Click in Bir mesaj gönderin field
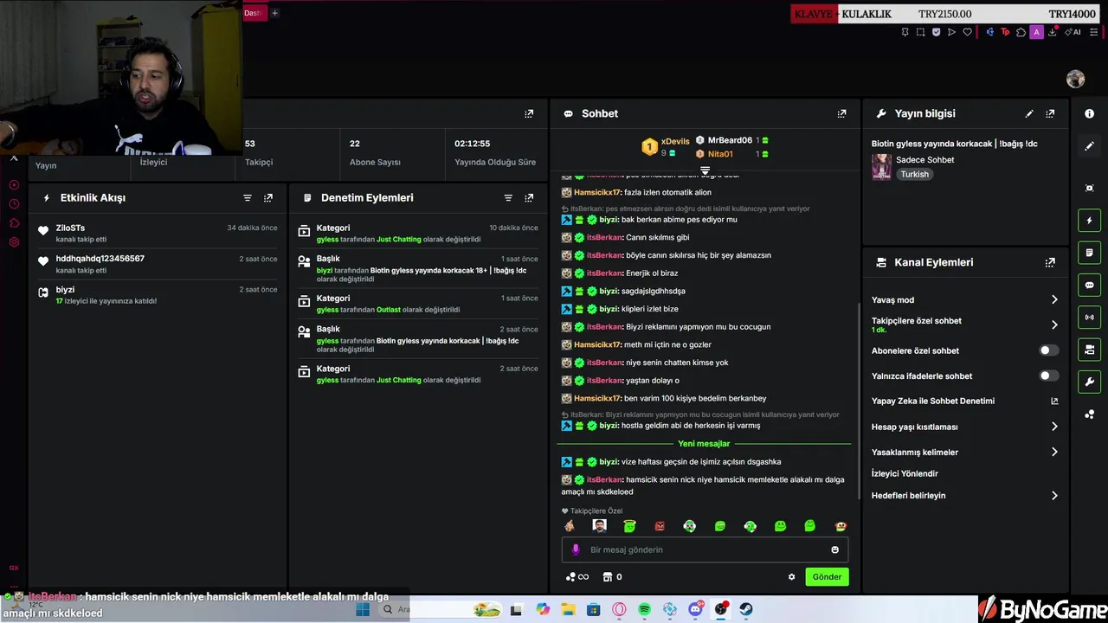This screenshot has height=623, width=1108. 705,549
